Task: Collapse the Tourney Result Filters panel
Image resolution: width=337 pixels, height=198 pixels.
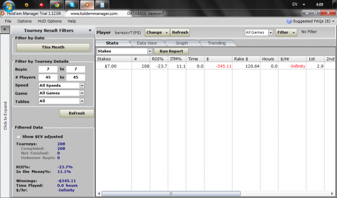Action: click(x=90, y=30)
